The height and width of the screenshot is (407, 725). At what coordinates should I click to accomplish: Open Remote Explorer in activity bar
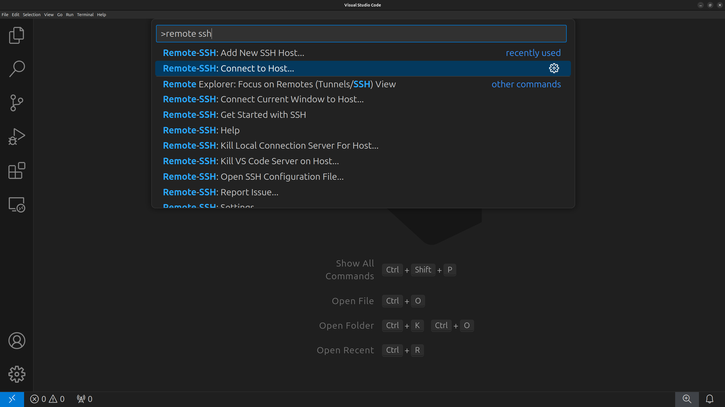[17, 205]
